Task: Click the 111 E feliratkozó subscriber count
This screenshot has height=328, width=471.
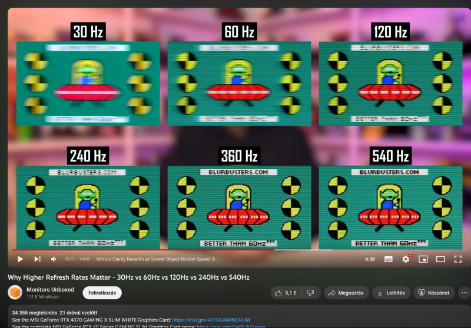Action: pos(42,296)
